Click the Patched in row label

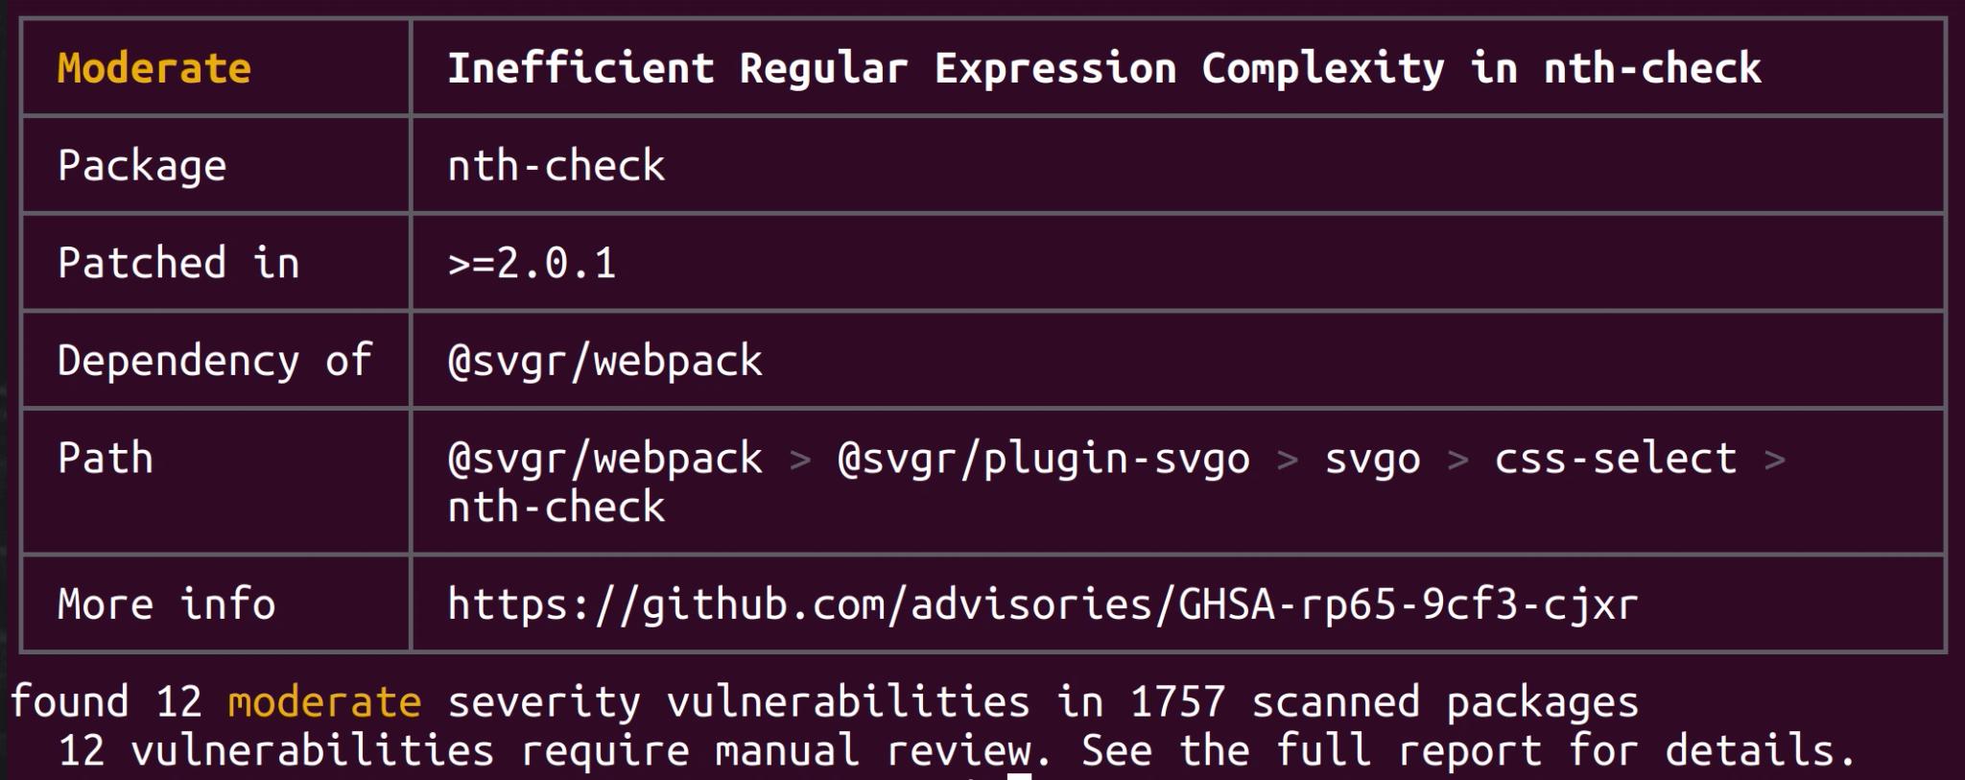click(x=178, y=263)
